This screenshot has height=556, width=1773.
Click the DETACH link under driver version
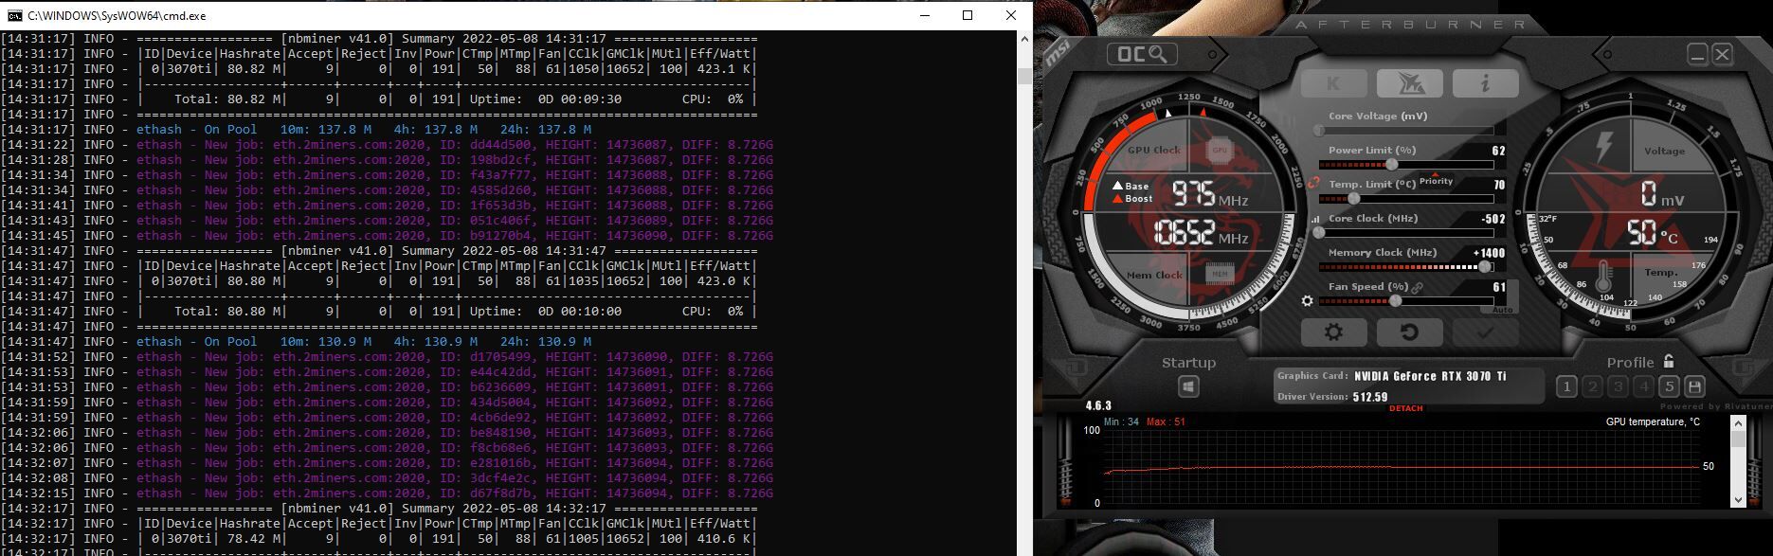point(1405,408)
